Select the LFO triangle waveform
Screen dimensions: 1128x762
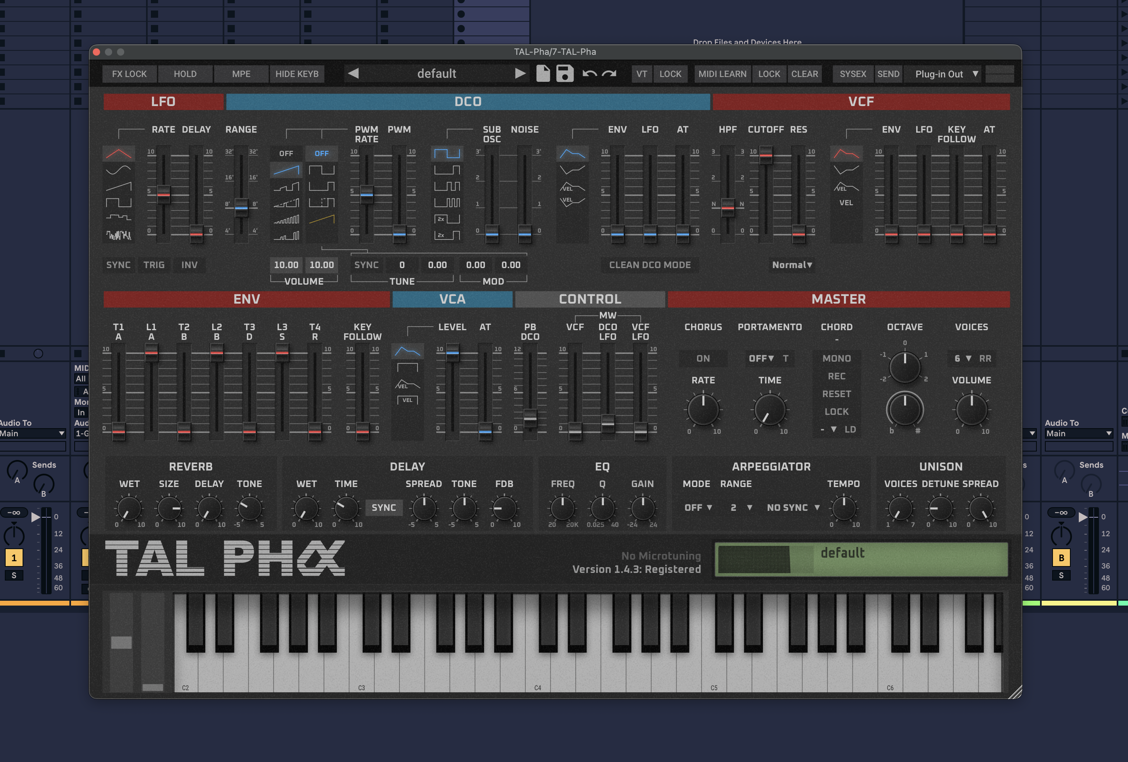119,154
